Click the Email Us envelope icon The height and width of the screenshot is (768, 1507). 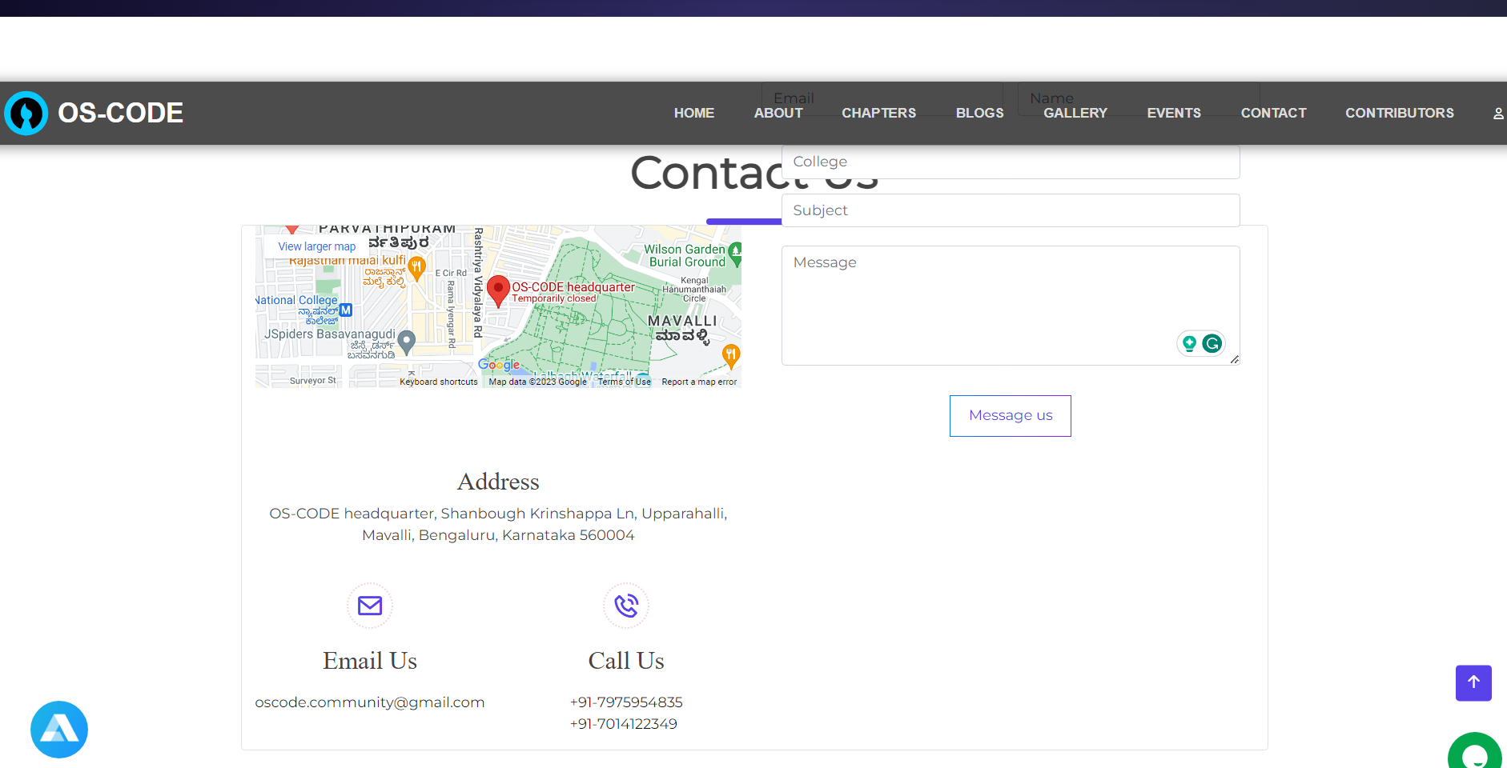pos(369,606)
